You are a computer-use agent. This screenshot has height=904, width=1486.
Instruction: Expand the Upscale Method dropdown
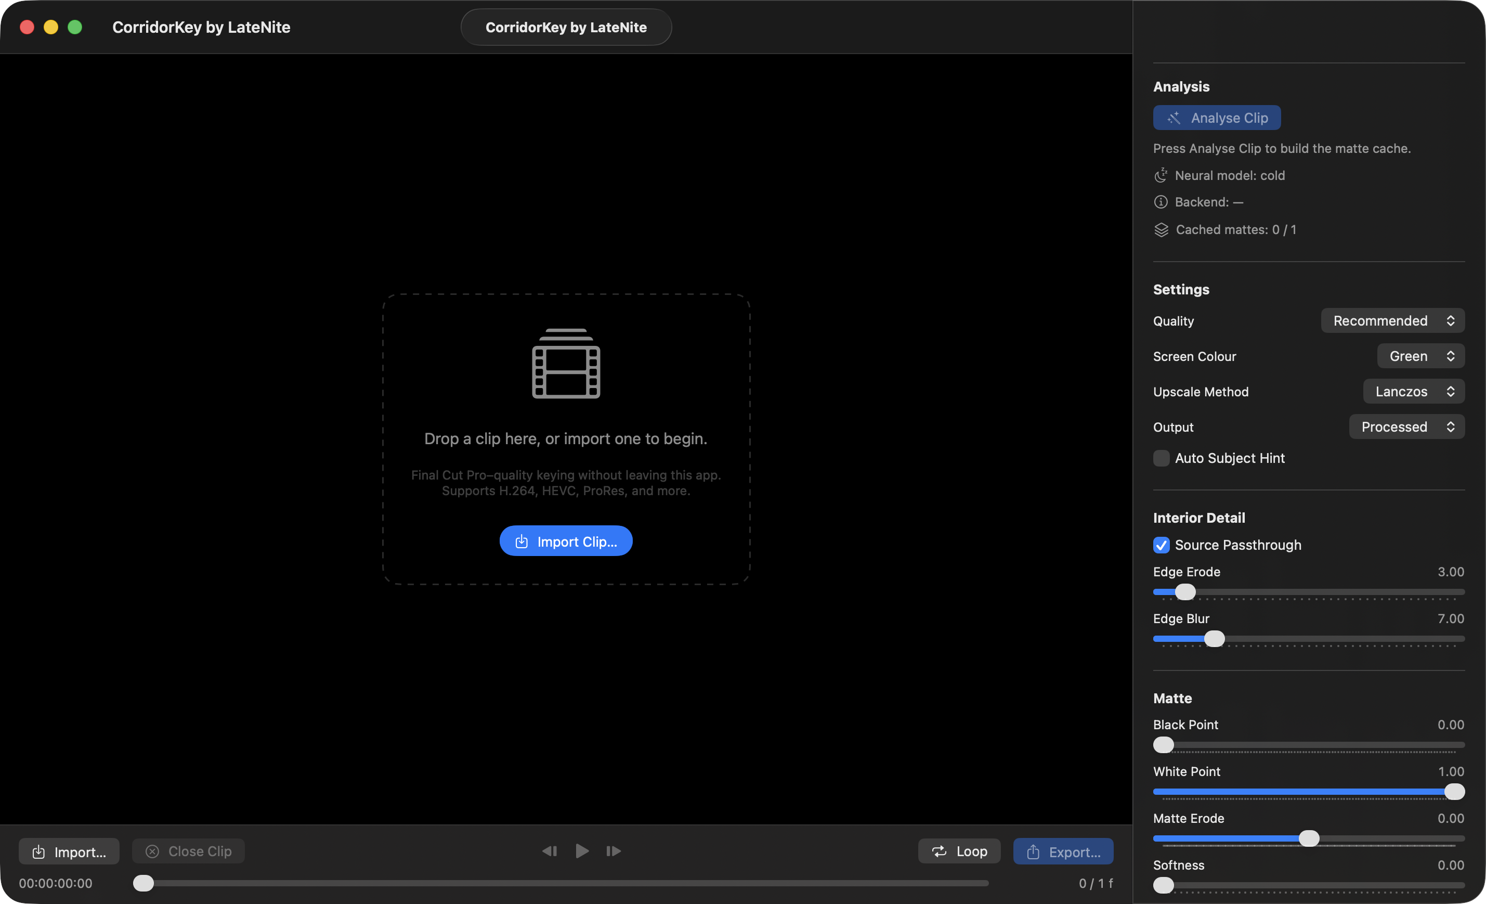coord(1413,392)
